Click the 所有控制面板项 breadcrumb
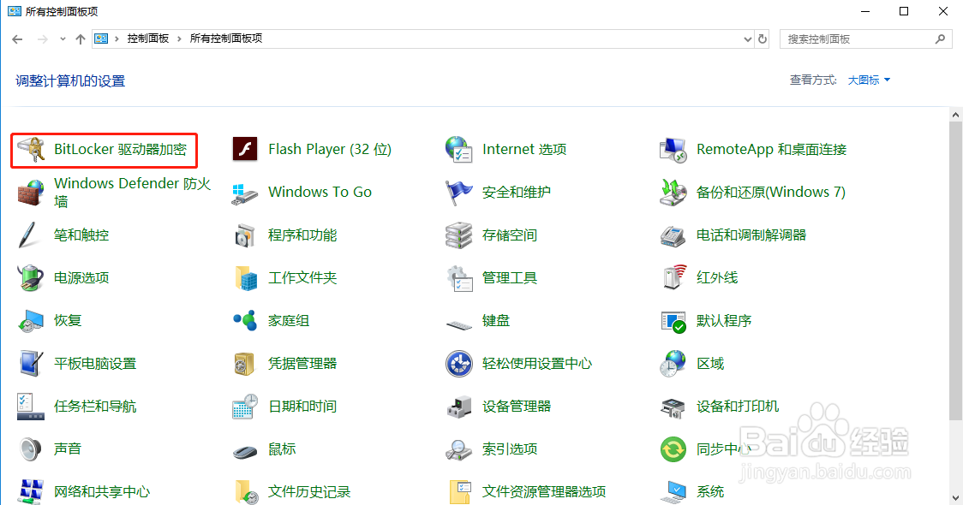 pos(226,39)
